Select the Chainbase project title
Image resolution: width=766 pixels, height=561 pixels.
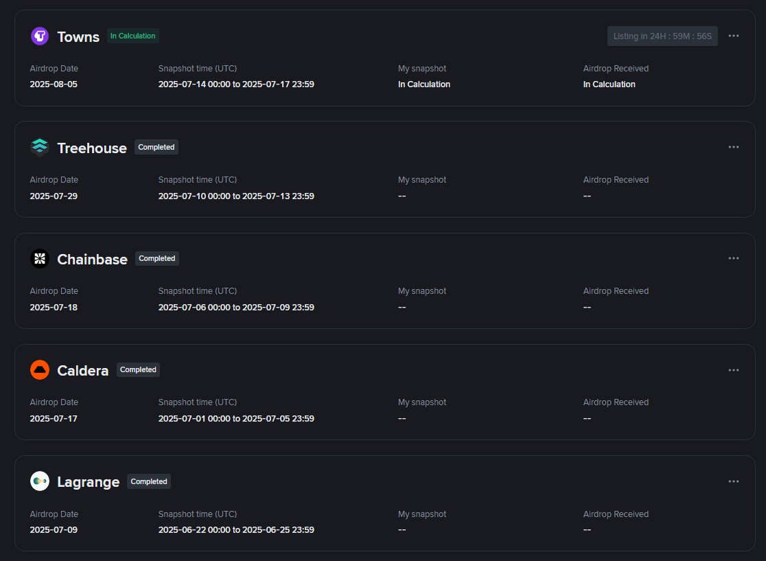click(x=93, y=259)
